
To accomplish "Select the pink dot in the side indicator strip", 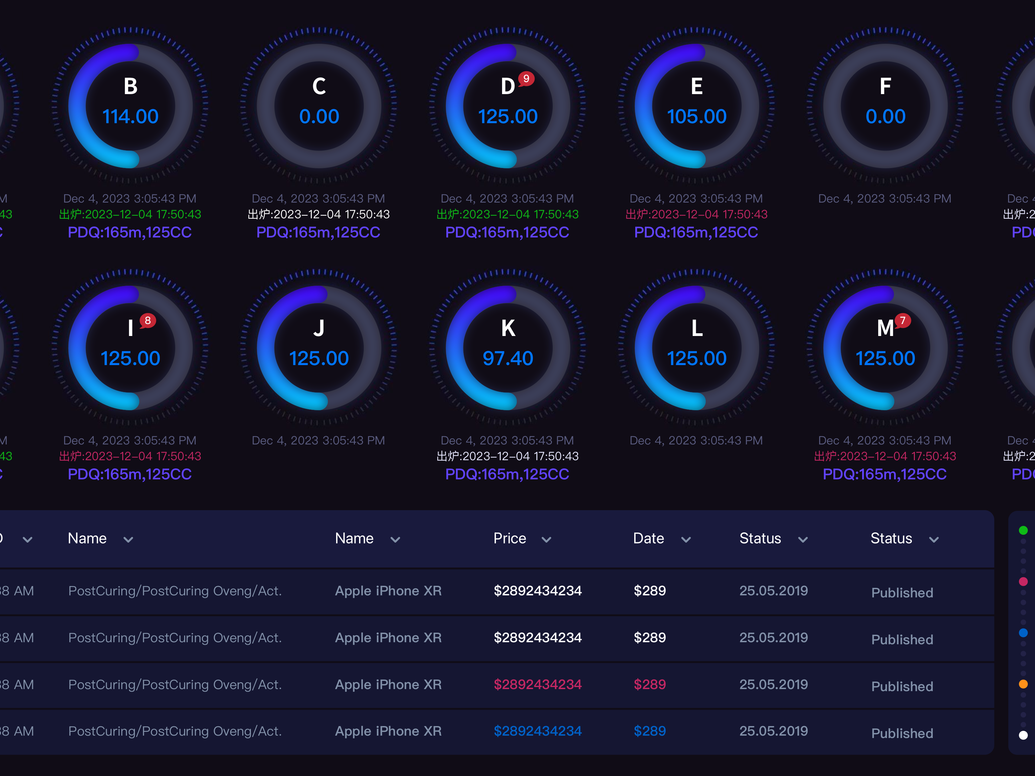I will click(1023, 581).
